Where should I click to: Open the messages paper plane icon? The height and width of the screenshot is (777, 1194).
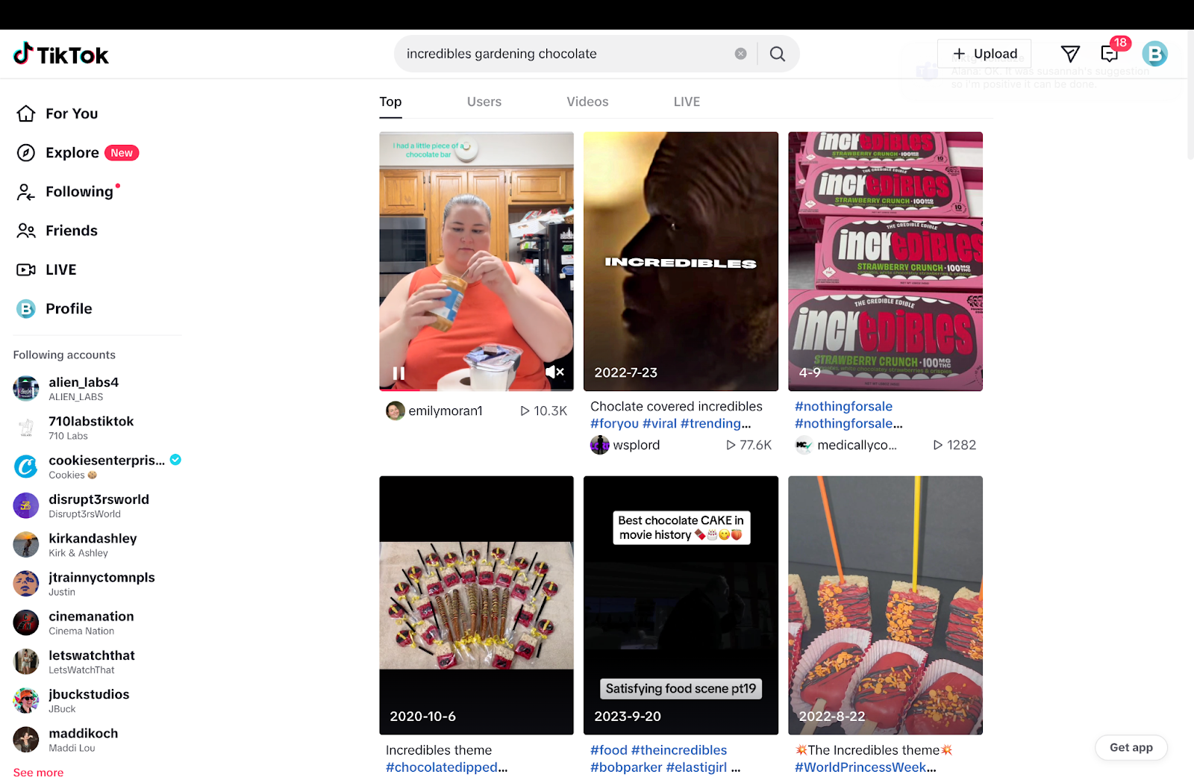coord(1070,54)
